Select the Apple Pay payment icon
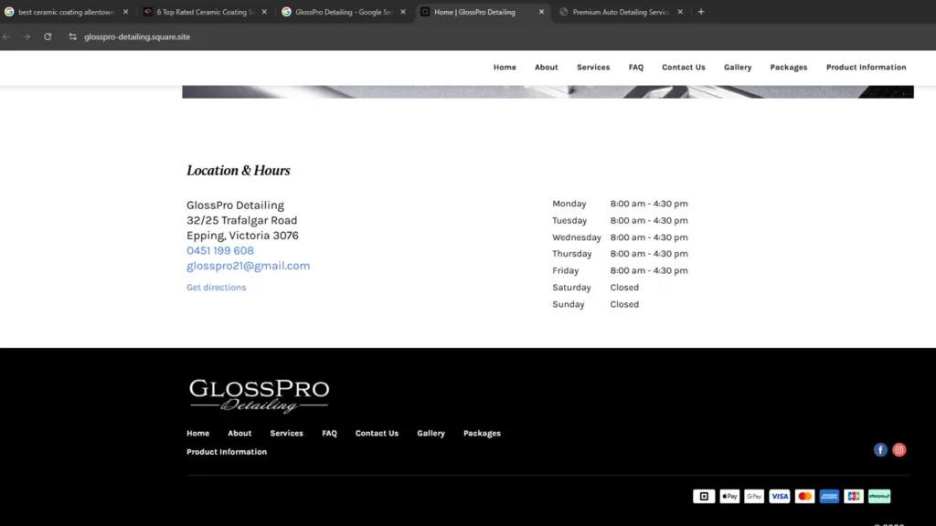This screenshot has width=936, height=526. pos(729,496)
